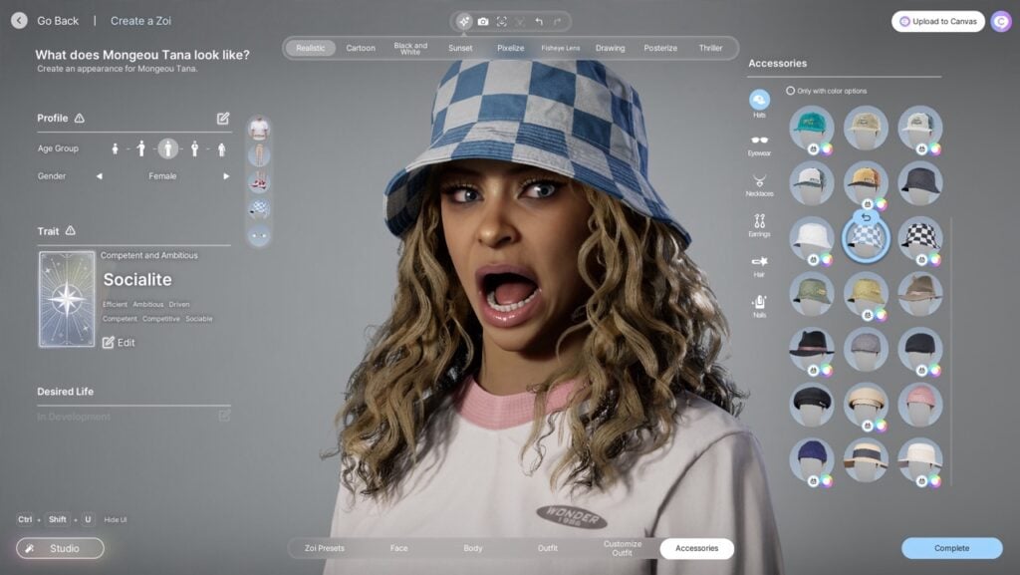Apply the Cartoon filter tab
The width and height of the screenshot is (1020, 575).
pyautogui.click(x=361, y=48)
